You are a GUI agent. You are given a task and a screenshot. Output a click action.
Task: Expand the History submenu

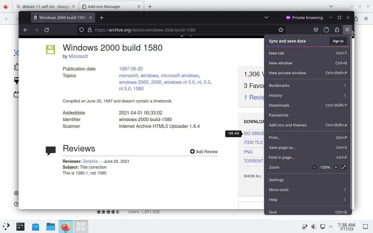pos(308,95)
